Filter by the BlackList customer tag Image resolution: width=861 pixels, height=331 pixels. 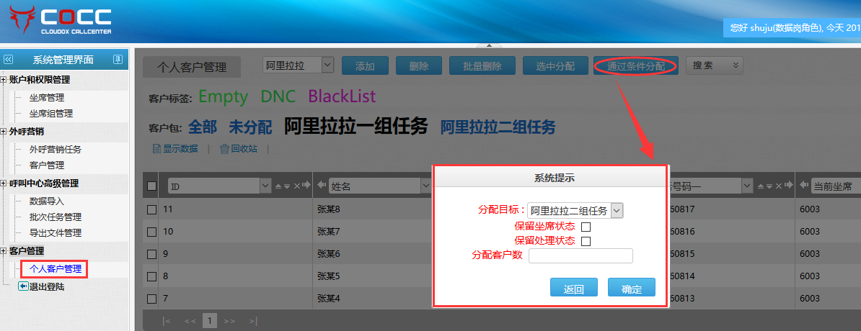tap(342, 96)
